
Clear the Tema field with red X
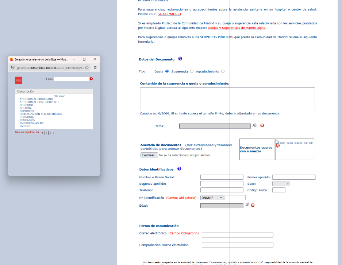(x=262, y=126)
